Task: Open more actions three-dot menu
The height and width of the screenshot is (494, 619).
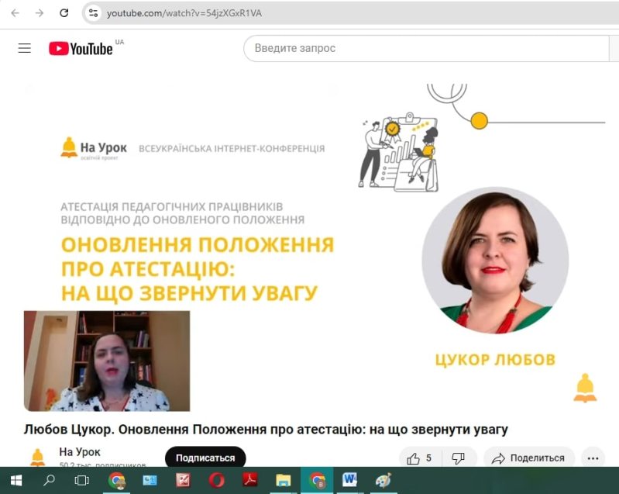Action: pyautogui.click(x=593, y=458)
